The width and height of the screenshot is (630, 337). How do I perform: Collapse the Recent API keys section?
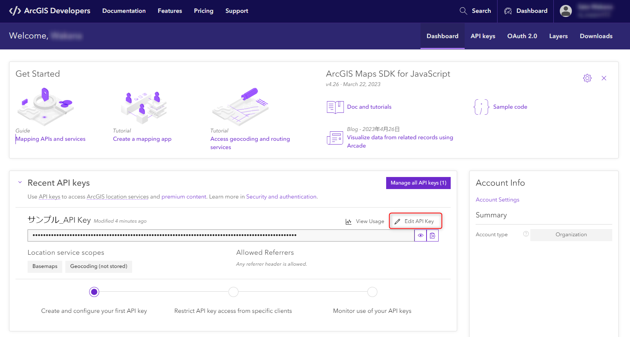coord(20,182)
